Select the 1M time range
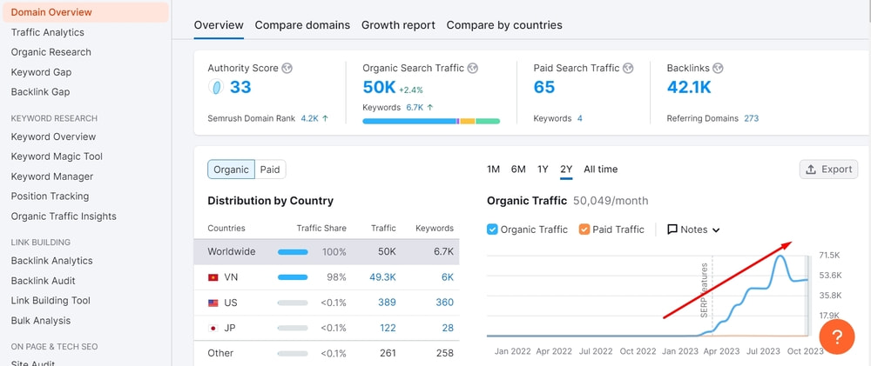The width and height of the screenshot is (871, 366). tap(493, 170)
